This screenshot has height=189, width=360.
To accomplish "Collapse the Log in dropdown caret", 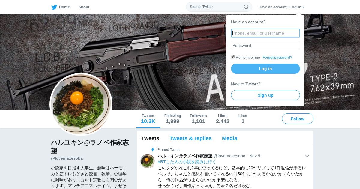I will point(303,7).
